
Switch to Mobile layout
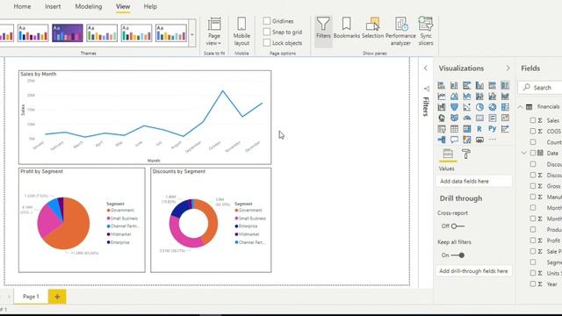tap(241, 32)
